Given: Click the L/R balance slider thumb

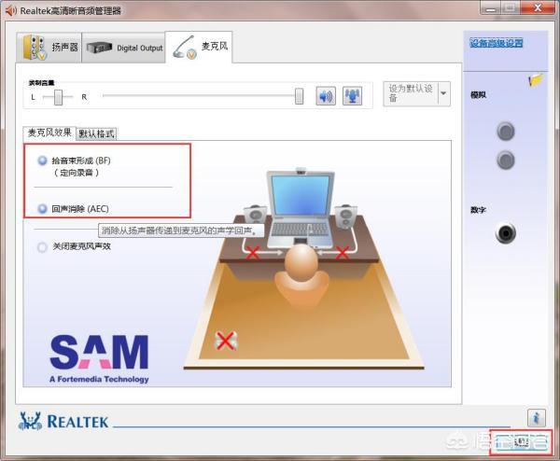Looking at the screenshot, I should point(58,97).
